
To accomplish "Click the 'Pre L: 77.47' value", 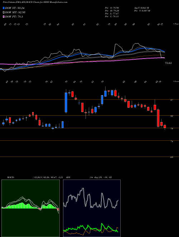I will [112, 14].
